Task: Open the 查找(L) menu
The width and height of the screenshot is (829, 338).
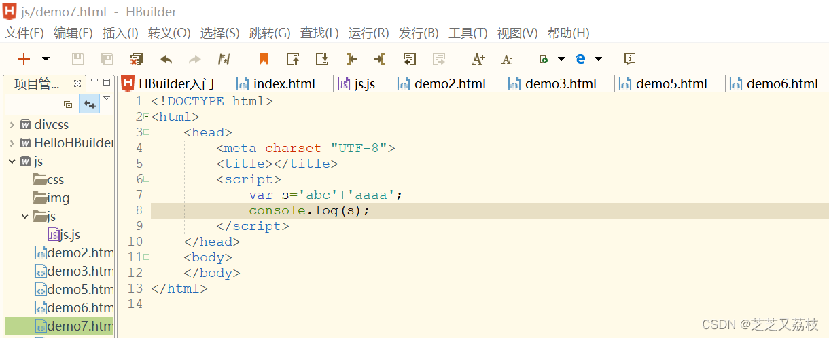Action: tap(319, 33)
